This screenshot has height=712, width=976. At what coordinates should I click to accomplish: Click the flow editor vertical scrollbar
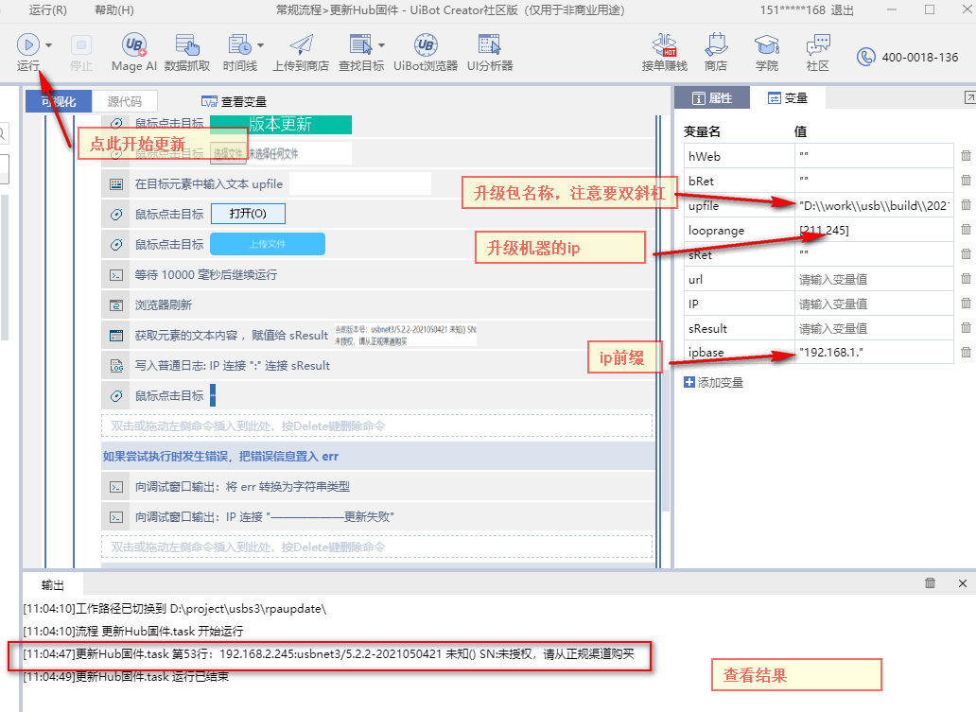[x=665, y=440]
